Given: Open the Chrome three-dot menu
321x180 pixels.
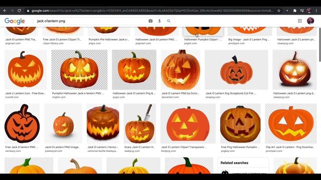Looking at the screenshot, I should pyautogui.click(x=316, y=10).
